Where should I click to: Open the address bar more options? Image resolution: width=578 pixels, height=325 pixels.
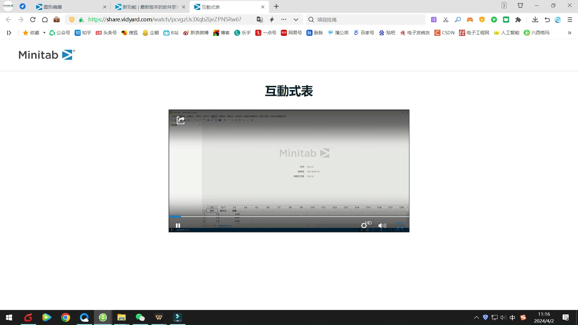284,20
